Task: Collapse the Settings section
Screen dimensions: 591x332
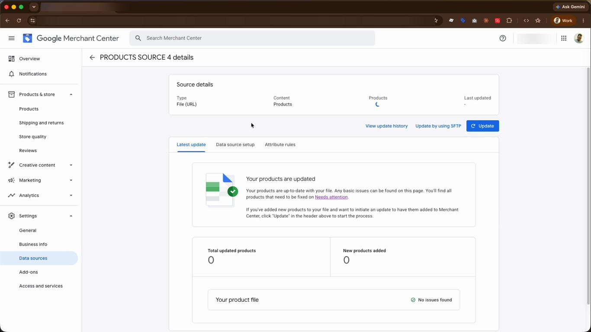Action: 71,216
